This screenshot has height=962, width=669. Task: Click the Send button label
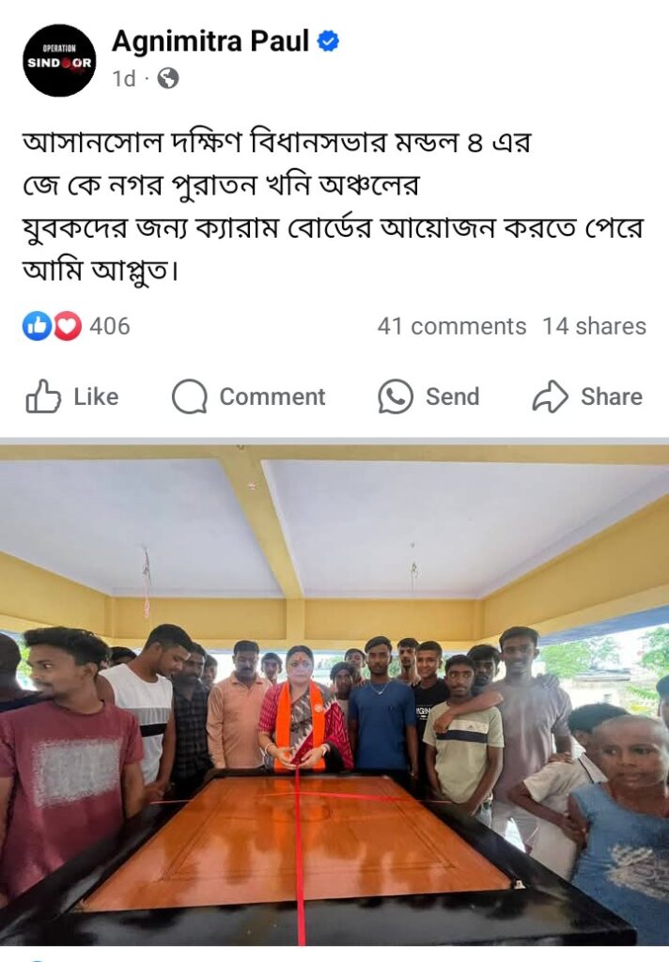tap(452, 396)
